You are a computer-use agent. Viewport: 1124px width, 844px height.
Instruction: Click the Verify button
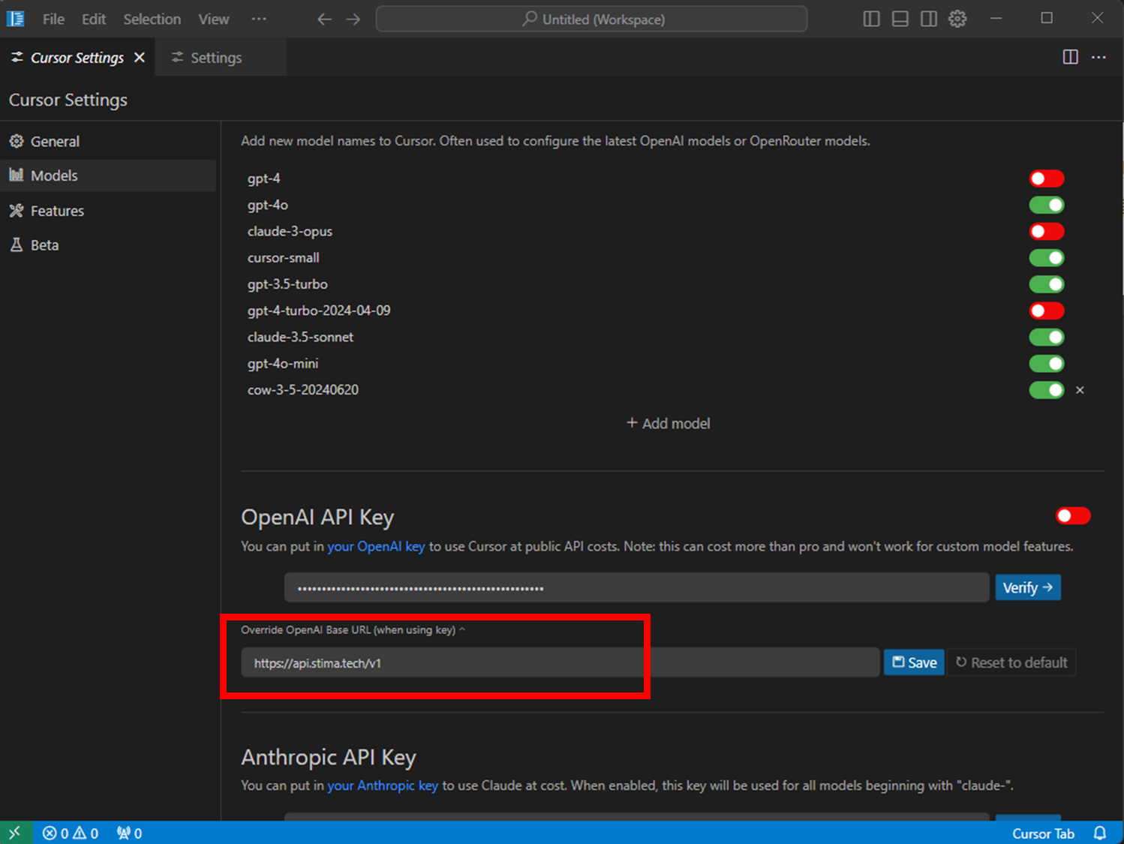click(1027, 587)
